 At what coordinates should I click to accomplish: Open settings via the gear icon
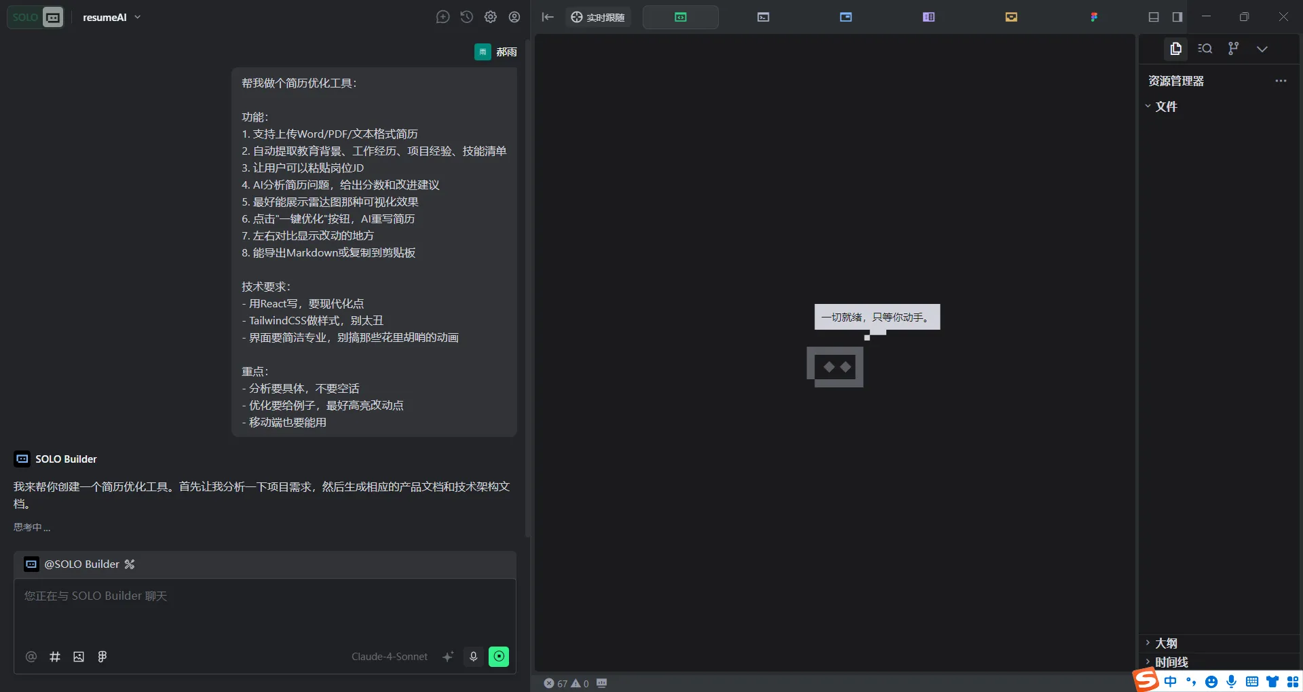490,17
